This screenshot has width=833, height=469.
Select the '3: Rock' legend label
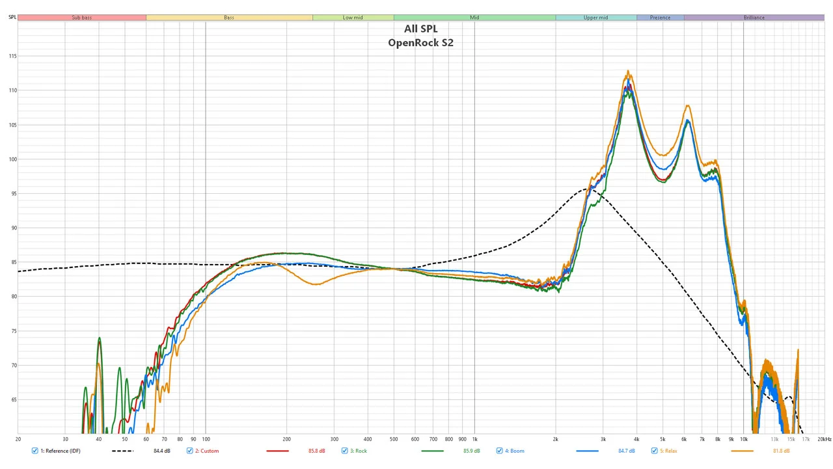(359, 451)
